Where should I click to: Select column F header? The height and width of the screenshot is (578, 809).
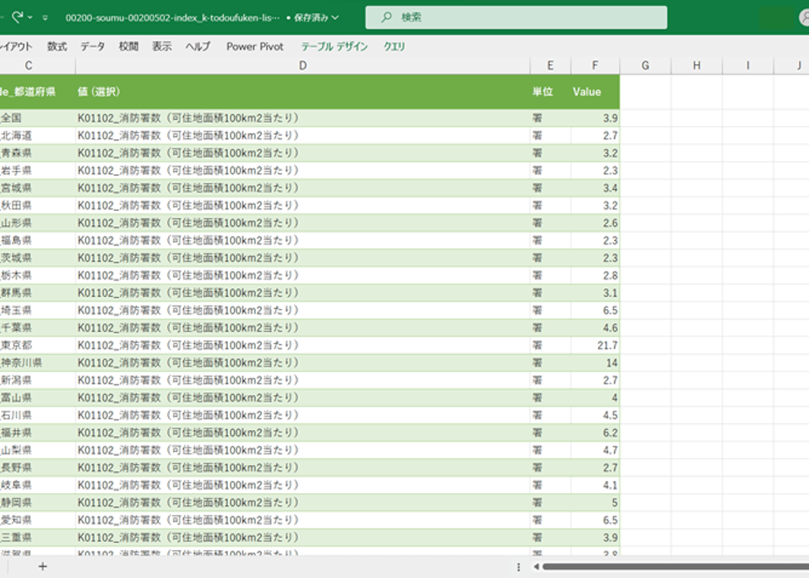595,66
